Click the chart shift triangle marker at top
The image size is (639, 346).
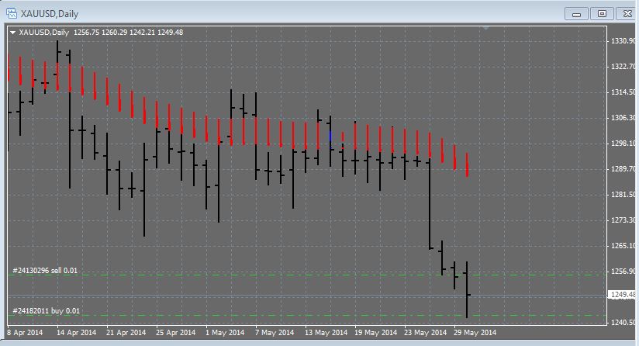(485, 28)
